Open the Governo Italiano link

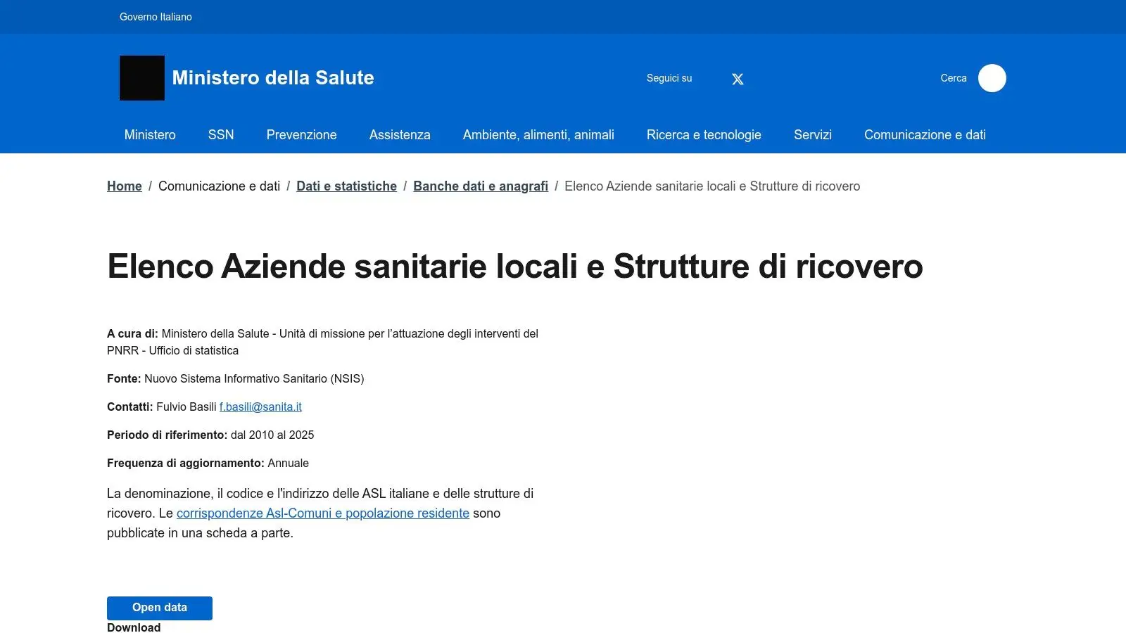156,17
